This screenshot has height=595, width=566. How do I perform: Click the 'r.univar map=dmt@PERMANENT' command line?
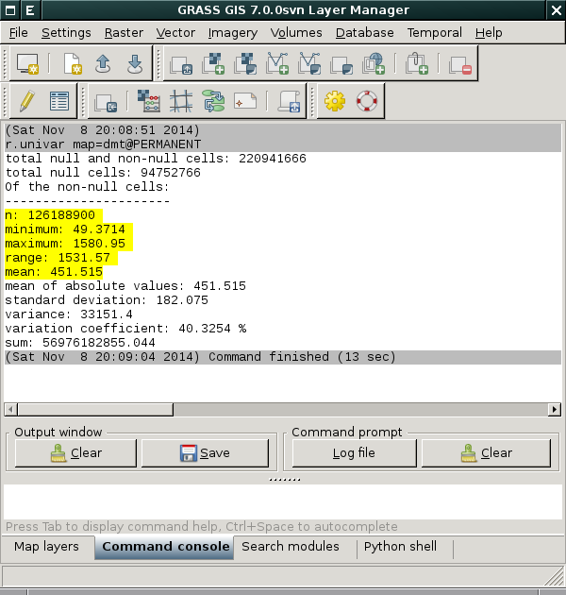pos(103,144)
